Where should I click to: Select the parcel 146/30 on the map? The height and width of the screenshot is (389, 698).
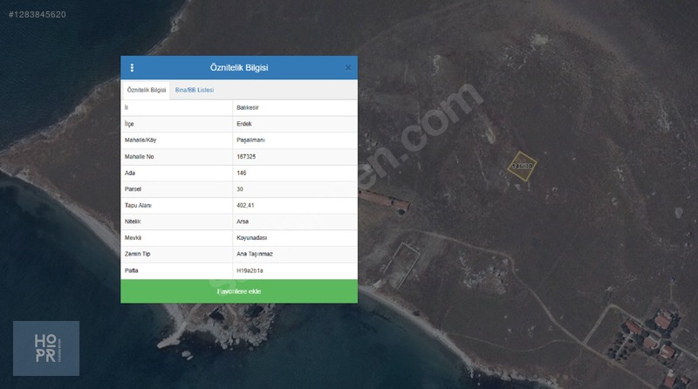coord(522,166)
